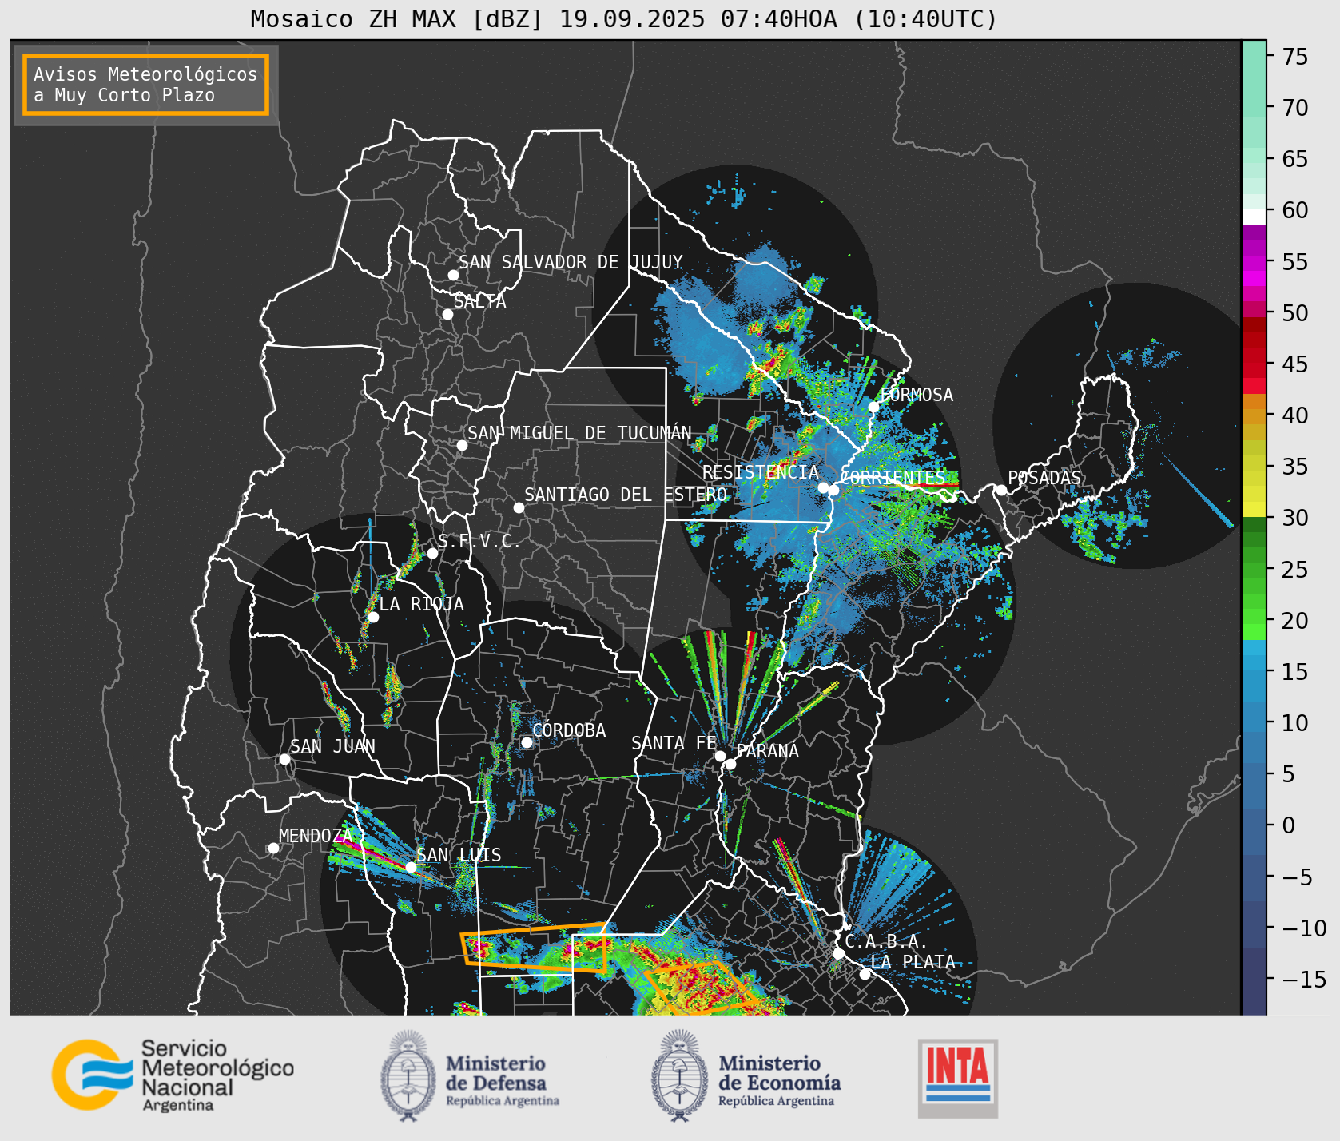
Task: Click the Santa Fe city marker dot
Action: coord(720,756)
